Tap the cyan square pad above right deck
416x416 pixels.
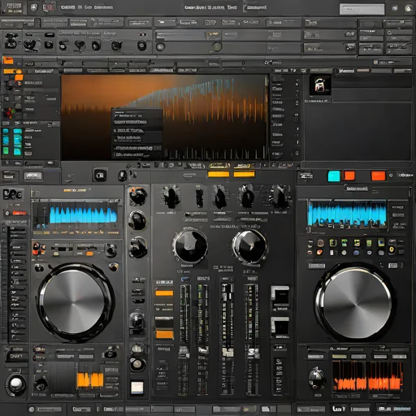click(334, 176)
